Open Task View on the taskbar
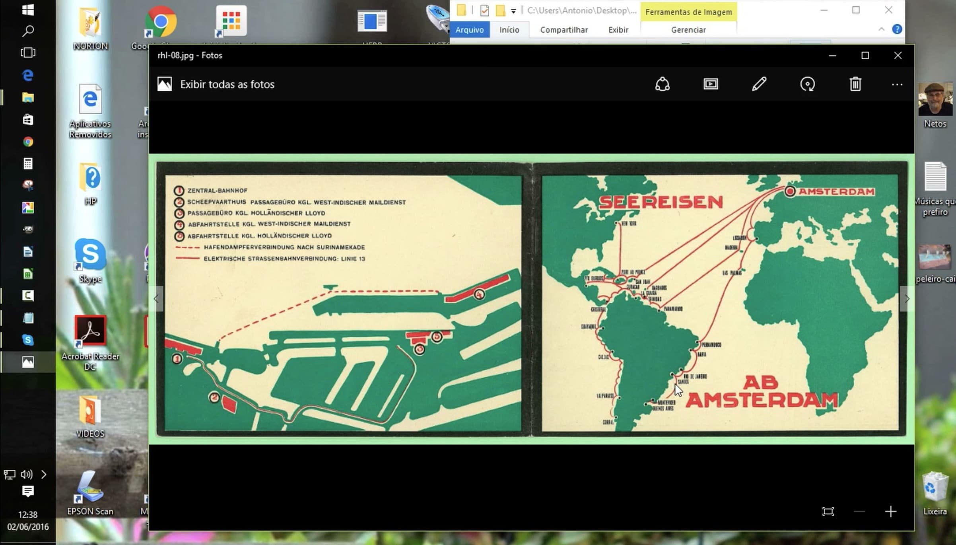Viewport: 956px width, 545px height. pos(28,53)
